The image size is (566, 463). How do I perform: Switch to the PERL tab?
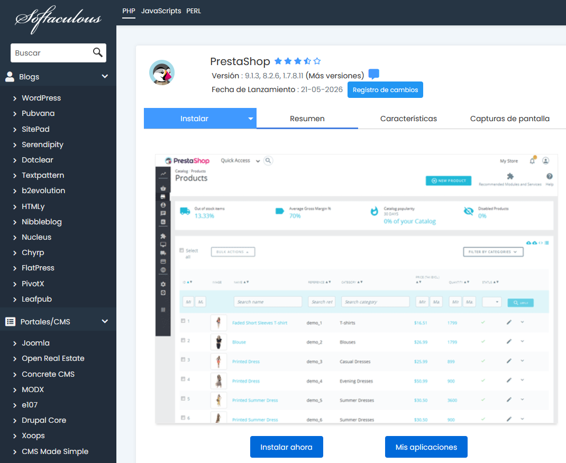tap(194, 11)
